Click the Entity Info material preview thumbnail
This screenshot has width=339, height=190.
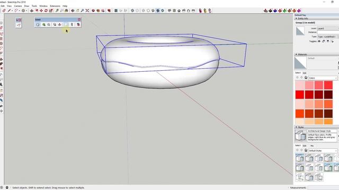300,31
